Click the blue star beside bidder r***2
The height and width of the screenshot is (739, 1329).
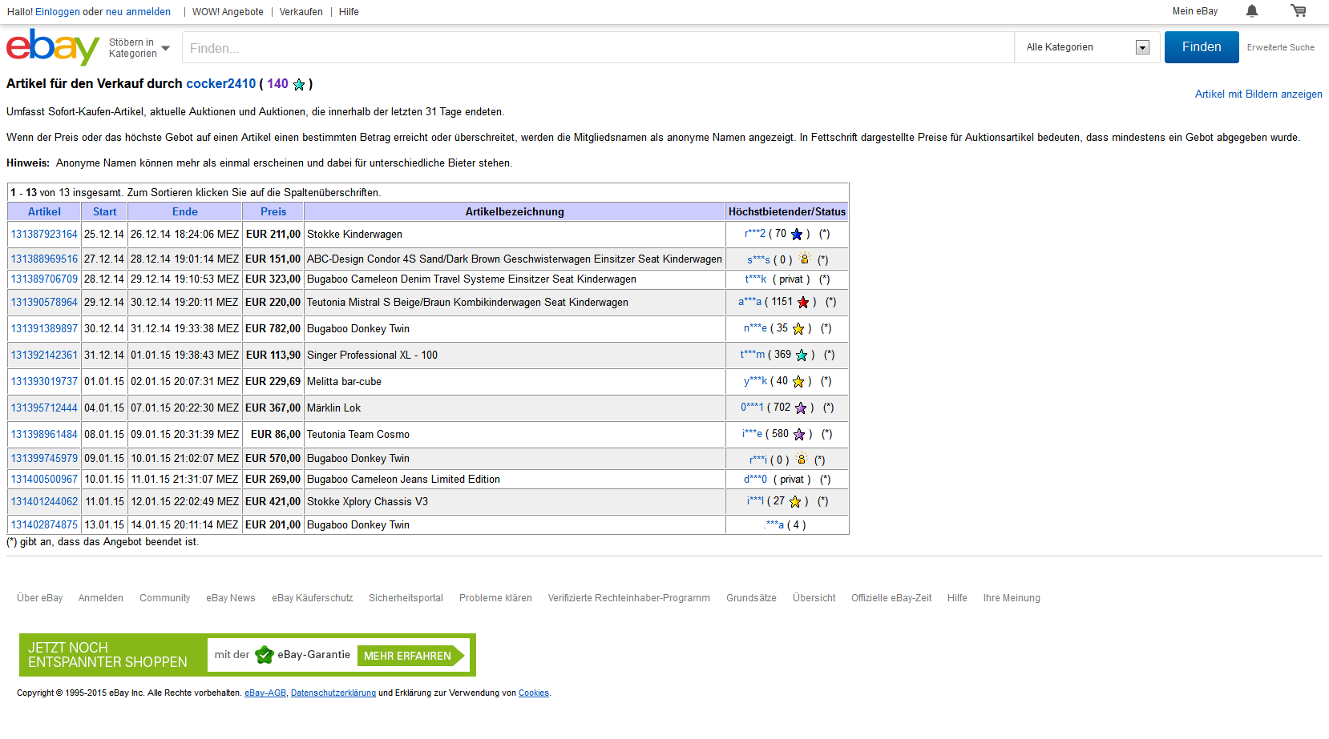797,235
